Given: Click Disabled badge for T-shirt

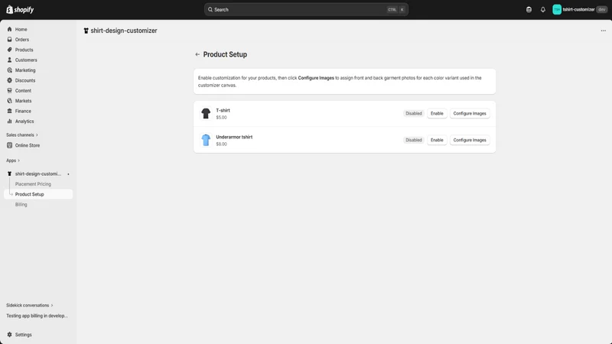Looking at the screenshot, I should pyautogui.click(x=413, y=113).
